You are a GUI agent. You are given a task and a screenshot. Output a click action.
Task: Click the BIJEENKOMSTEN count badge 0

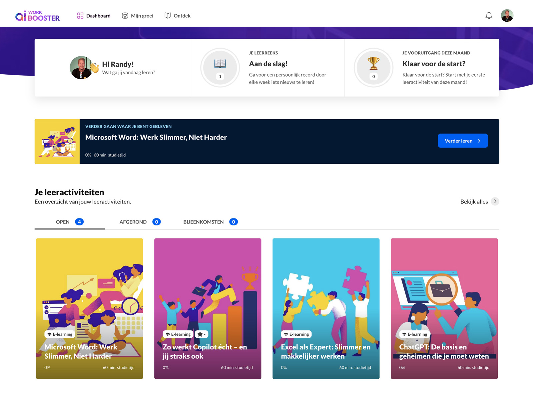point(234,222)
